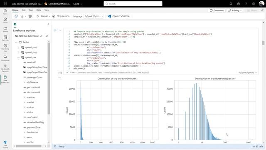
Task: Open the help question mark icon
Action: [246, 4]
